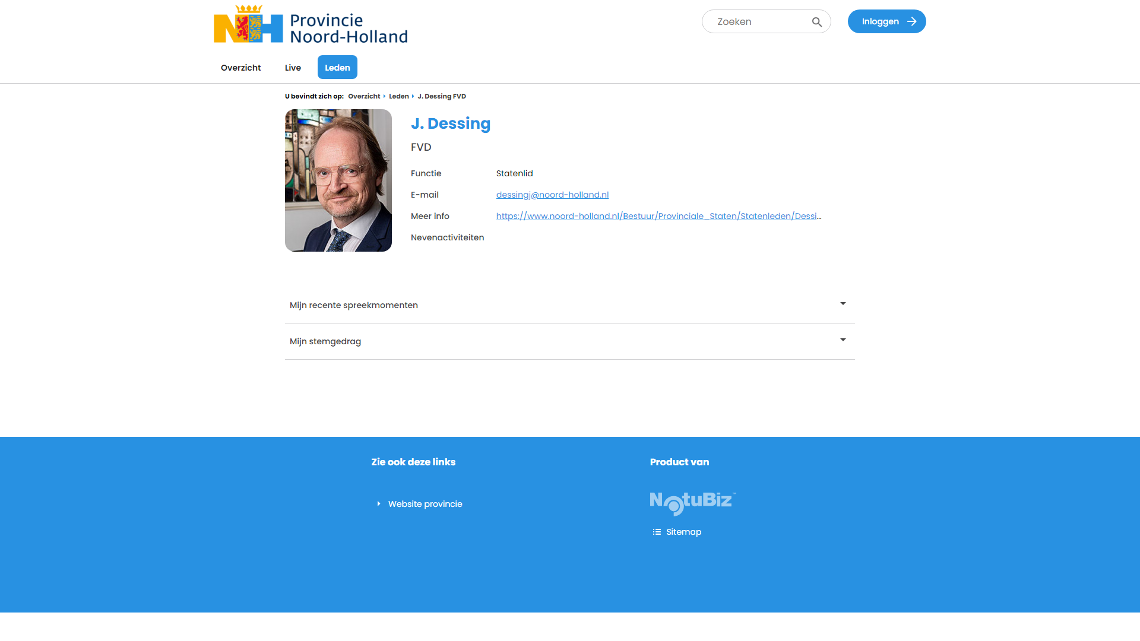Click the search magnifier icon
1140x641 pixels.
tap(817, 22)
